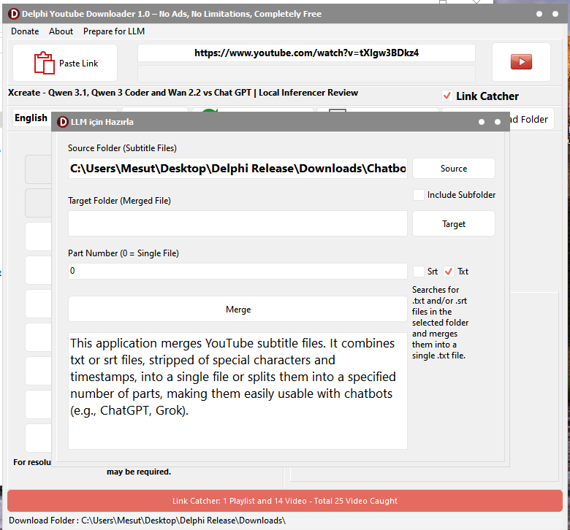Open the Donate menu
The height and width of the screenshot is (530, 570).
point(25,31)
